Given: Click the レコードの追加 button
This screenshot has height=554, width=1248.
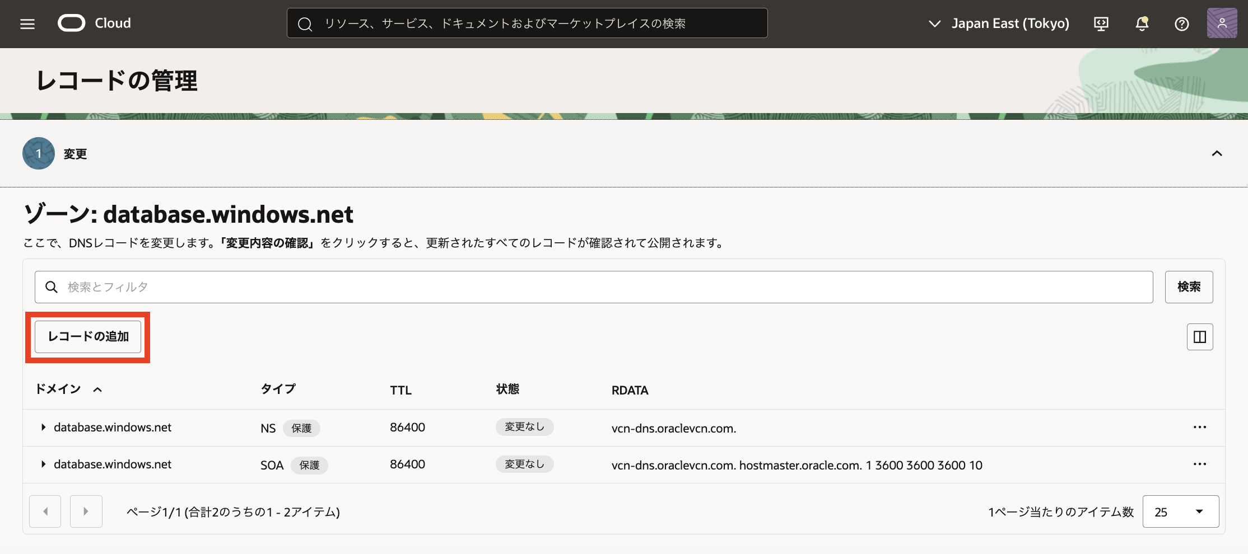Looking at the screenshot, I should (x=88, y=336).
